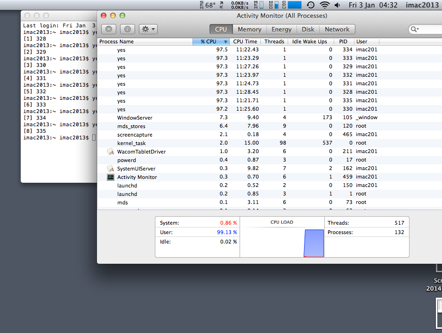
Task: Click the WacomTabletDriver app icon
Action: 111,151
